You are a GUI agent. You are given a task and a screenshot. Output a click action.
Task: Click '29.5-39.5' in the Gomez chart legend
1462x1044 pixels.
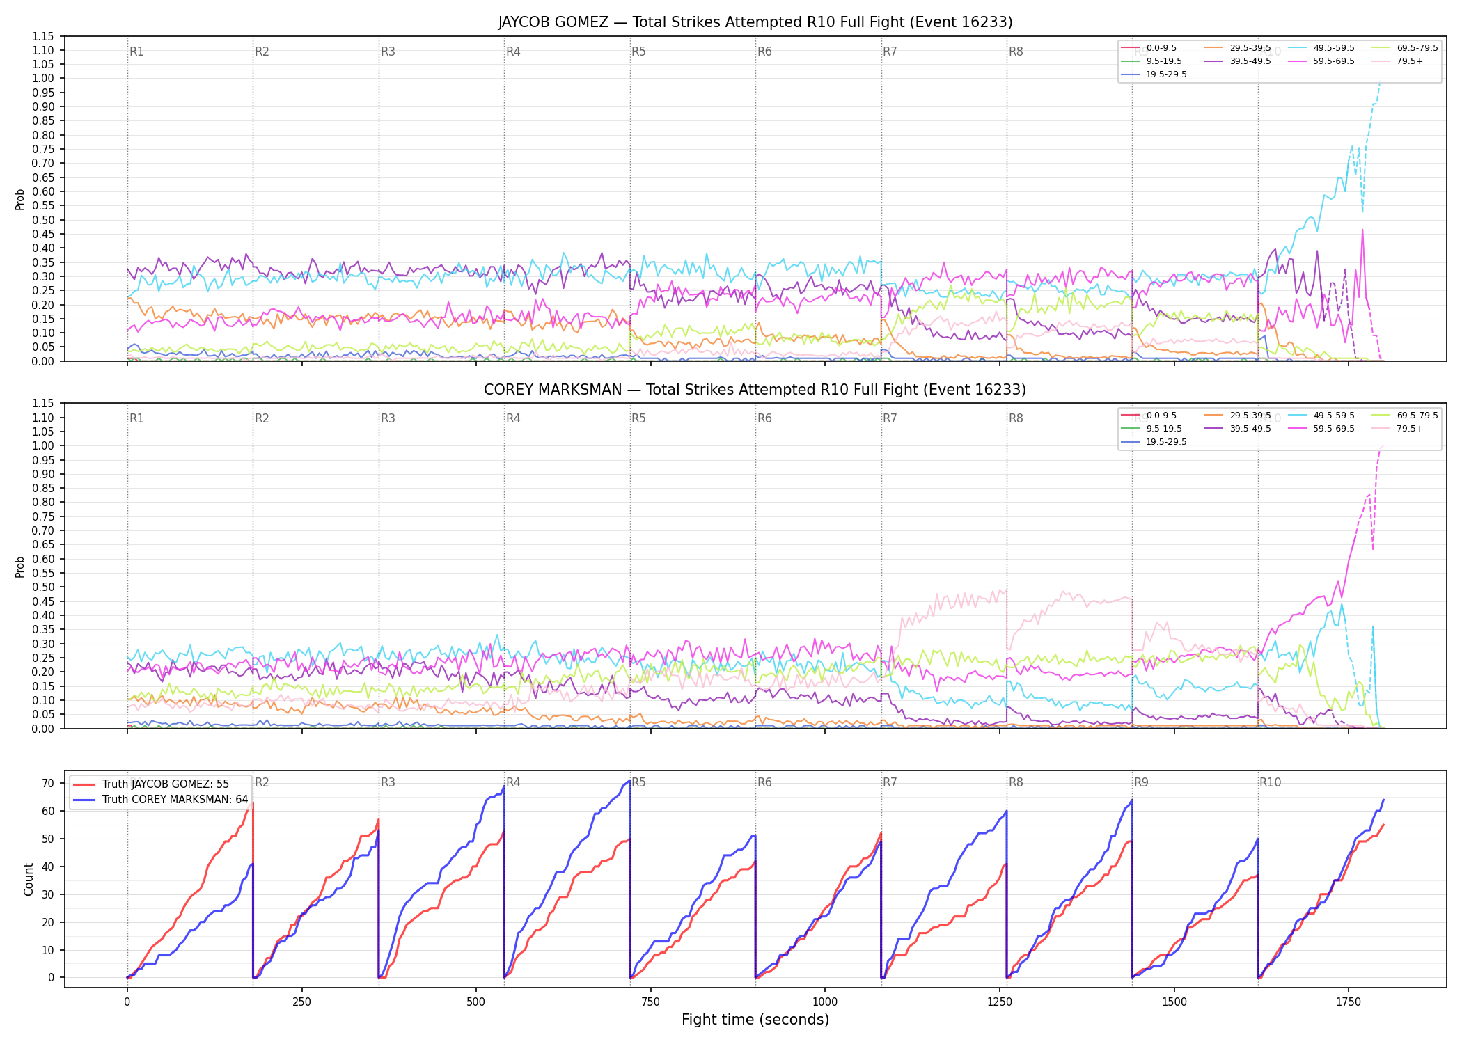coord(1250,48)
